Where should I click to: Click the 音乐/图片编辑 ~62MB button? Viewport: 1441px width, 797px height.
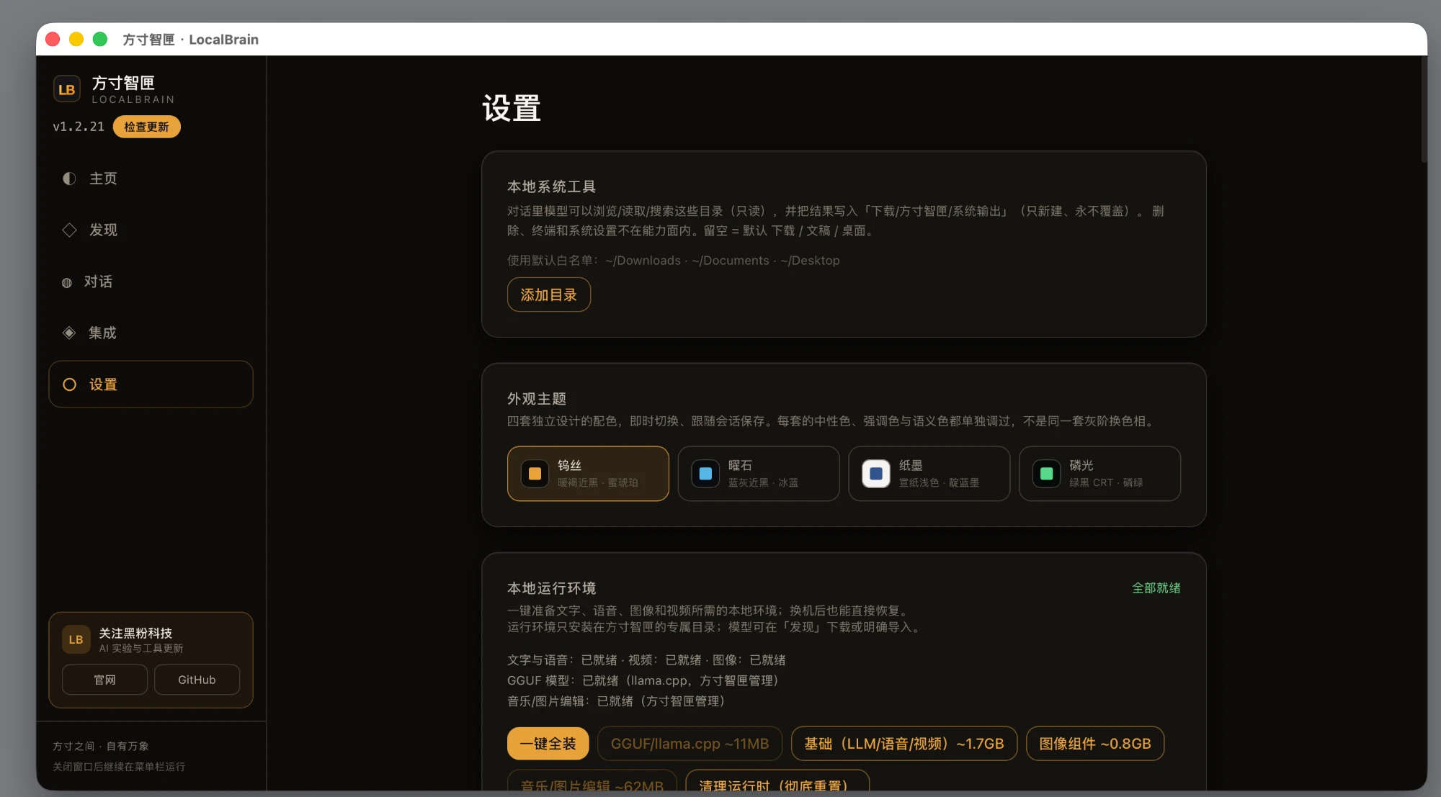[592, 781]
